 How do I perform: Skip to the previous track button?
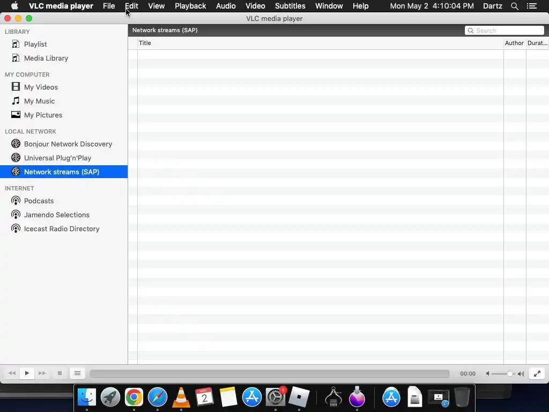[x=12, y=373]
